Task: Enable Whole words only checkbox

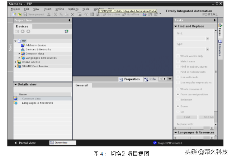Action: [x=178, y=56]
